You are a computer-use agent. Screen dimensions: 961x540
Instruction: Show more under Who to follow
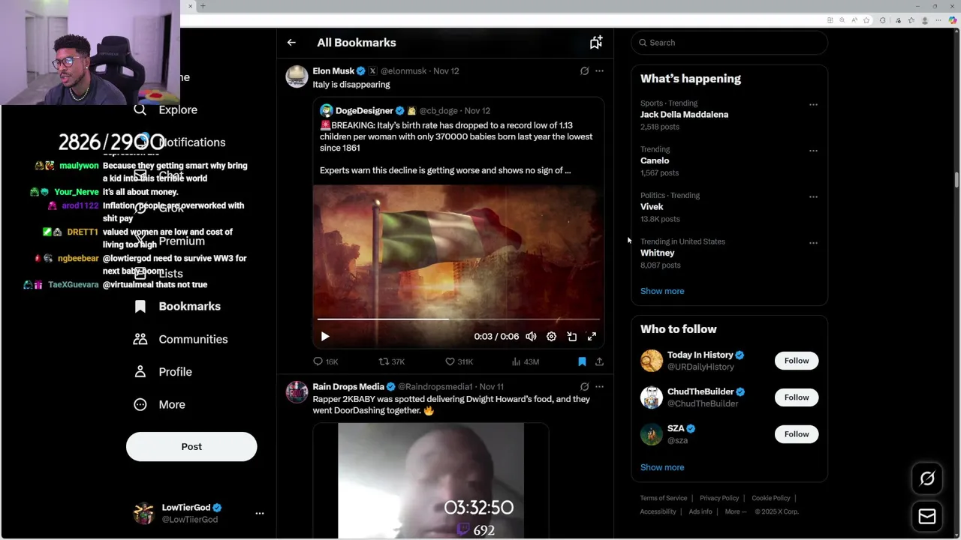click(662, 467)
